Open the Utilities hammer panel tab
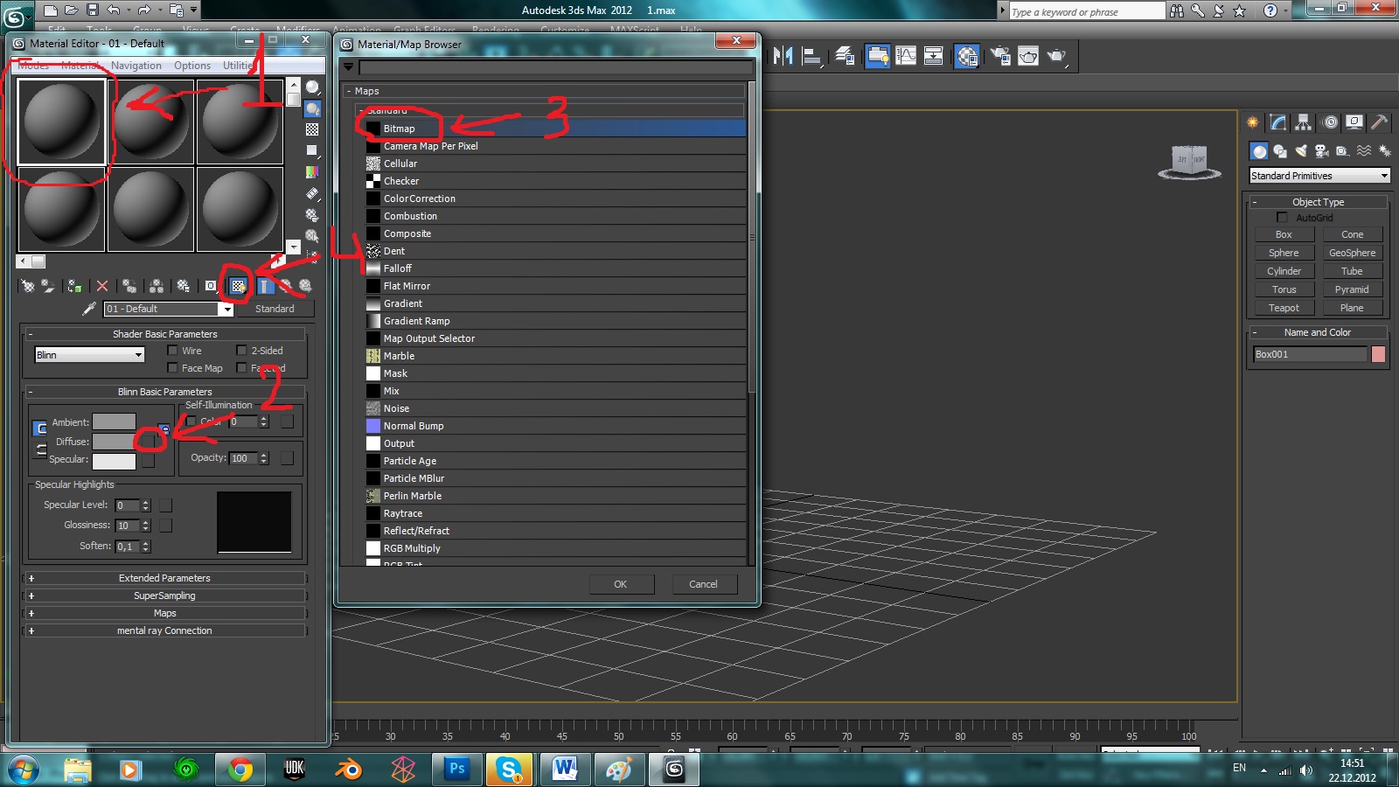 tap(1379, 122)
